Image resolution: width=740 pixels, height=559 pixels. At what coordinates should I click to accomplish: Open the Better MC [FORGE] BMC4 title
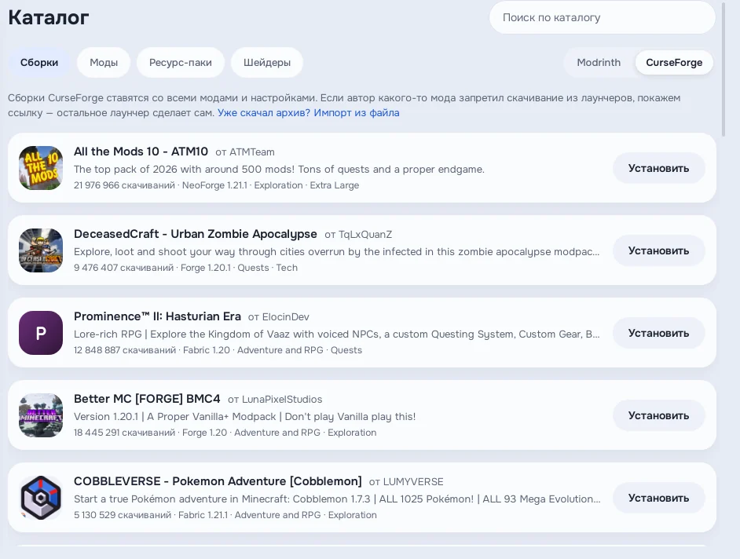pos(147,399)
